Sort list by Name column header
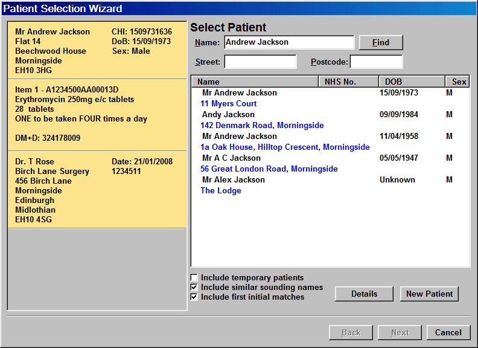Screen dimensions: 478x348 254,82
